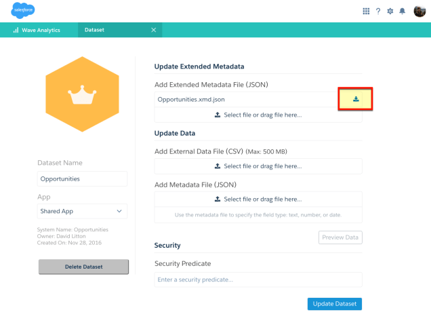Open the app launcher grid icon
This screenshot has width=431, height=325.
coord(367,12)
